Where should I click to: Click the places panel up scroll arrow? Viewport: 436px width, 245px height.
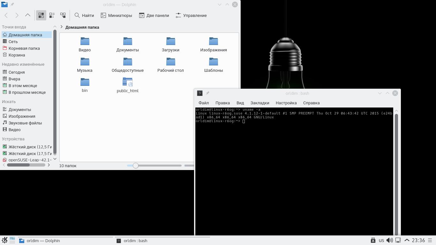click(55, 27)
